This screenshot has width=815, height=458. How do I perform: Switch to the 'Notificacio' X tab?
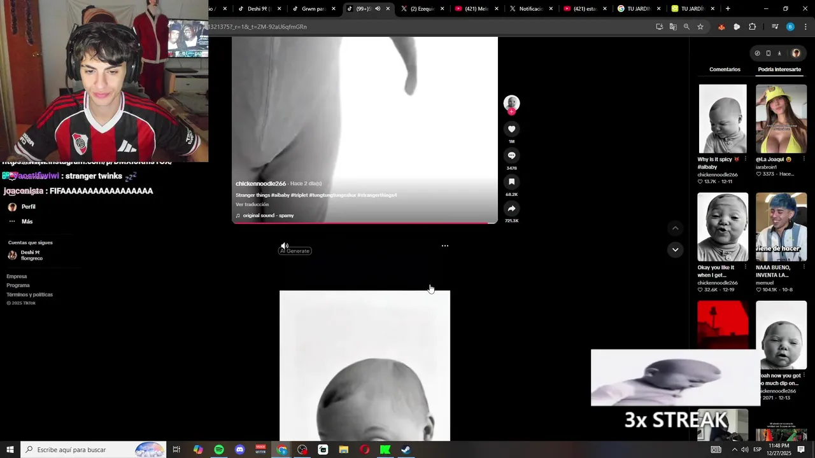pyautogui.click(x=530, y=9)
